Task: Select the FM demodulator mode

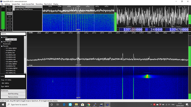Action: [9, 7]
